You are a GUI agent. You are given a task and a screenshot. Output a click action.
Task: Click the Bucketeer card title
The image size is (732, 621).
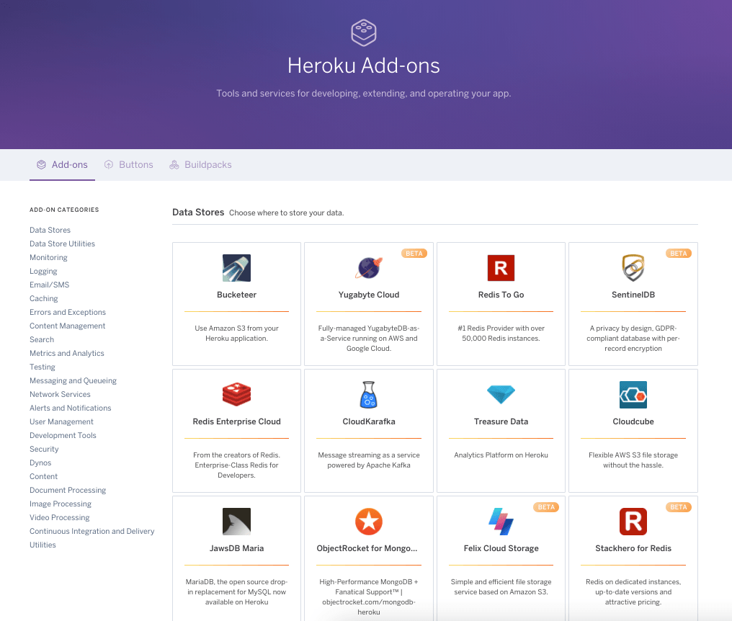pyautogui.click(x=237, y=295)
